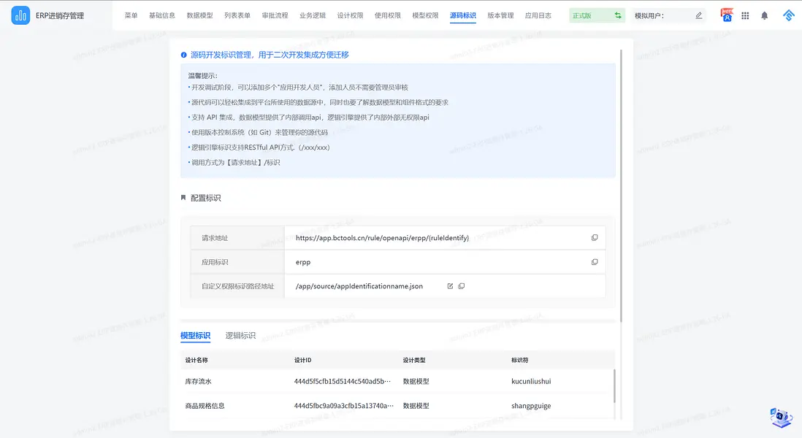Switch to 模型标识 sub-tab
Screen dimensions: 802x438
(x=195, y=335)
